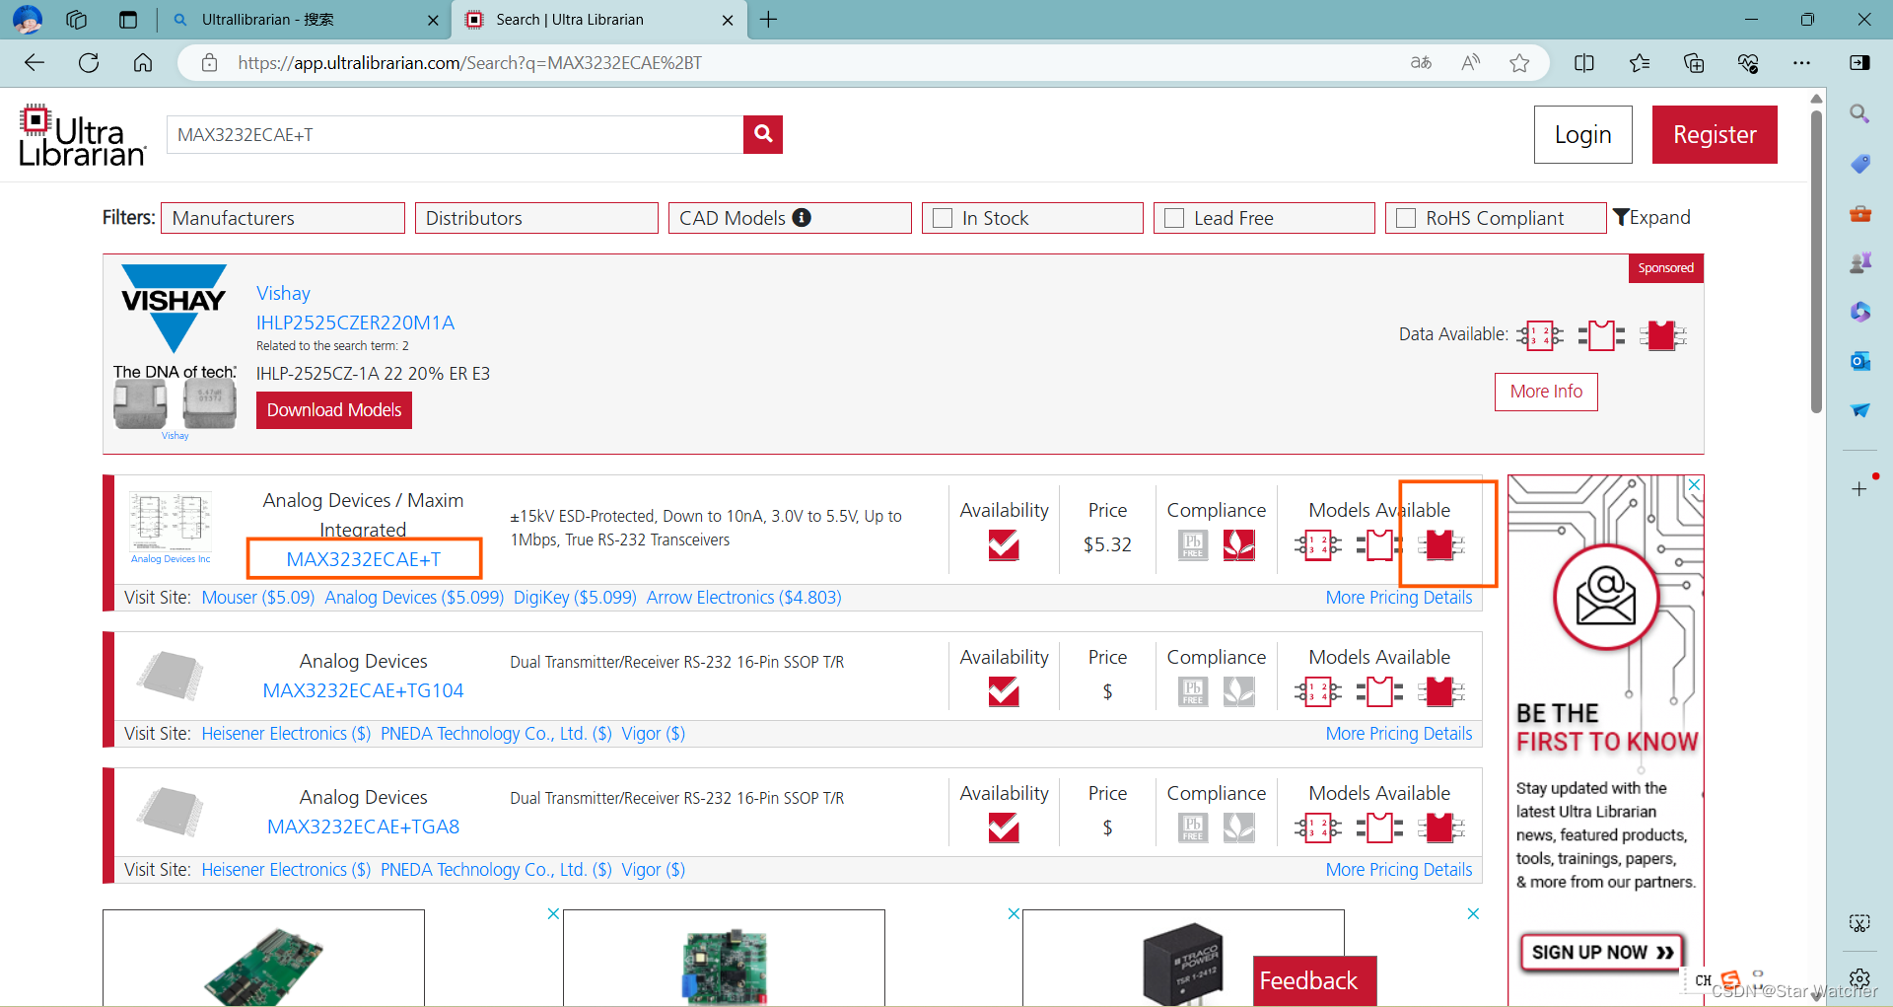
Task: Expand the filters panel
Action: [1651, 217]
